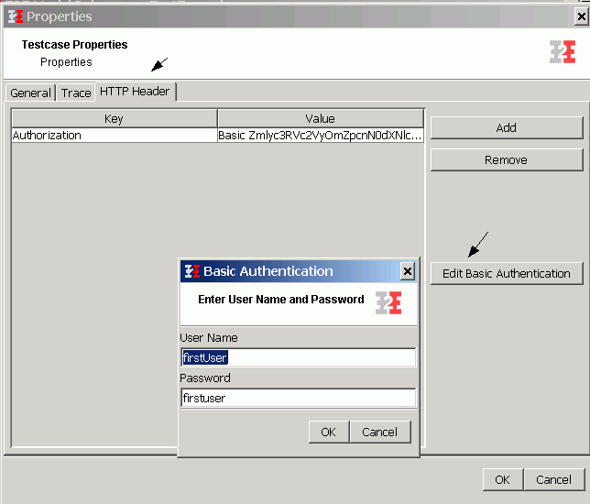Click the Add button
Viewport: 590px width, 504px height.
click(507, 127)
